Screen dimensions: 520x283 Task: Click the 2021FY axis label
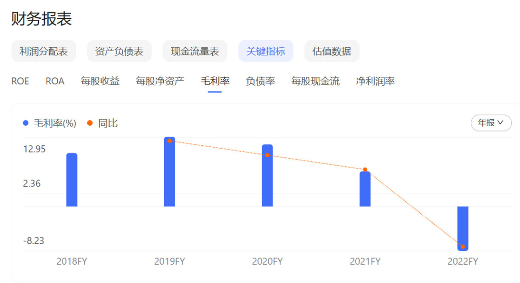[365, 261]
